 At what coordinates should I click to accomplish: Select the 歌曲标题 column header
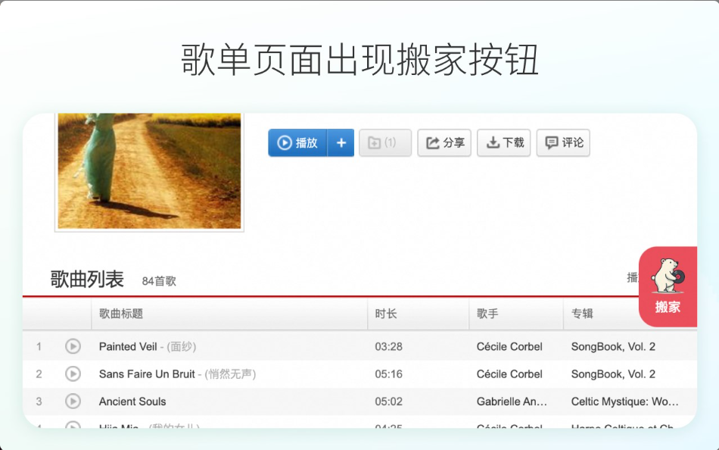121,314
